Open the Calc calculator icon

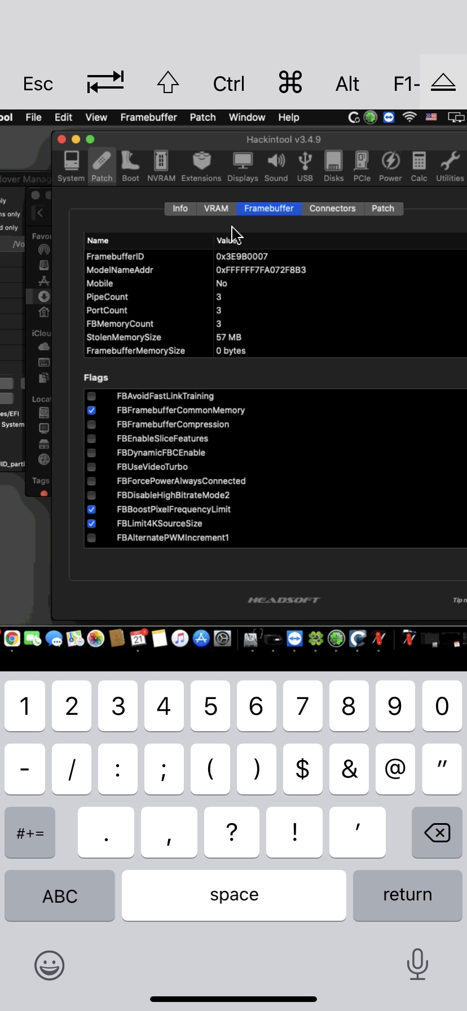(419, 166)
